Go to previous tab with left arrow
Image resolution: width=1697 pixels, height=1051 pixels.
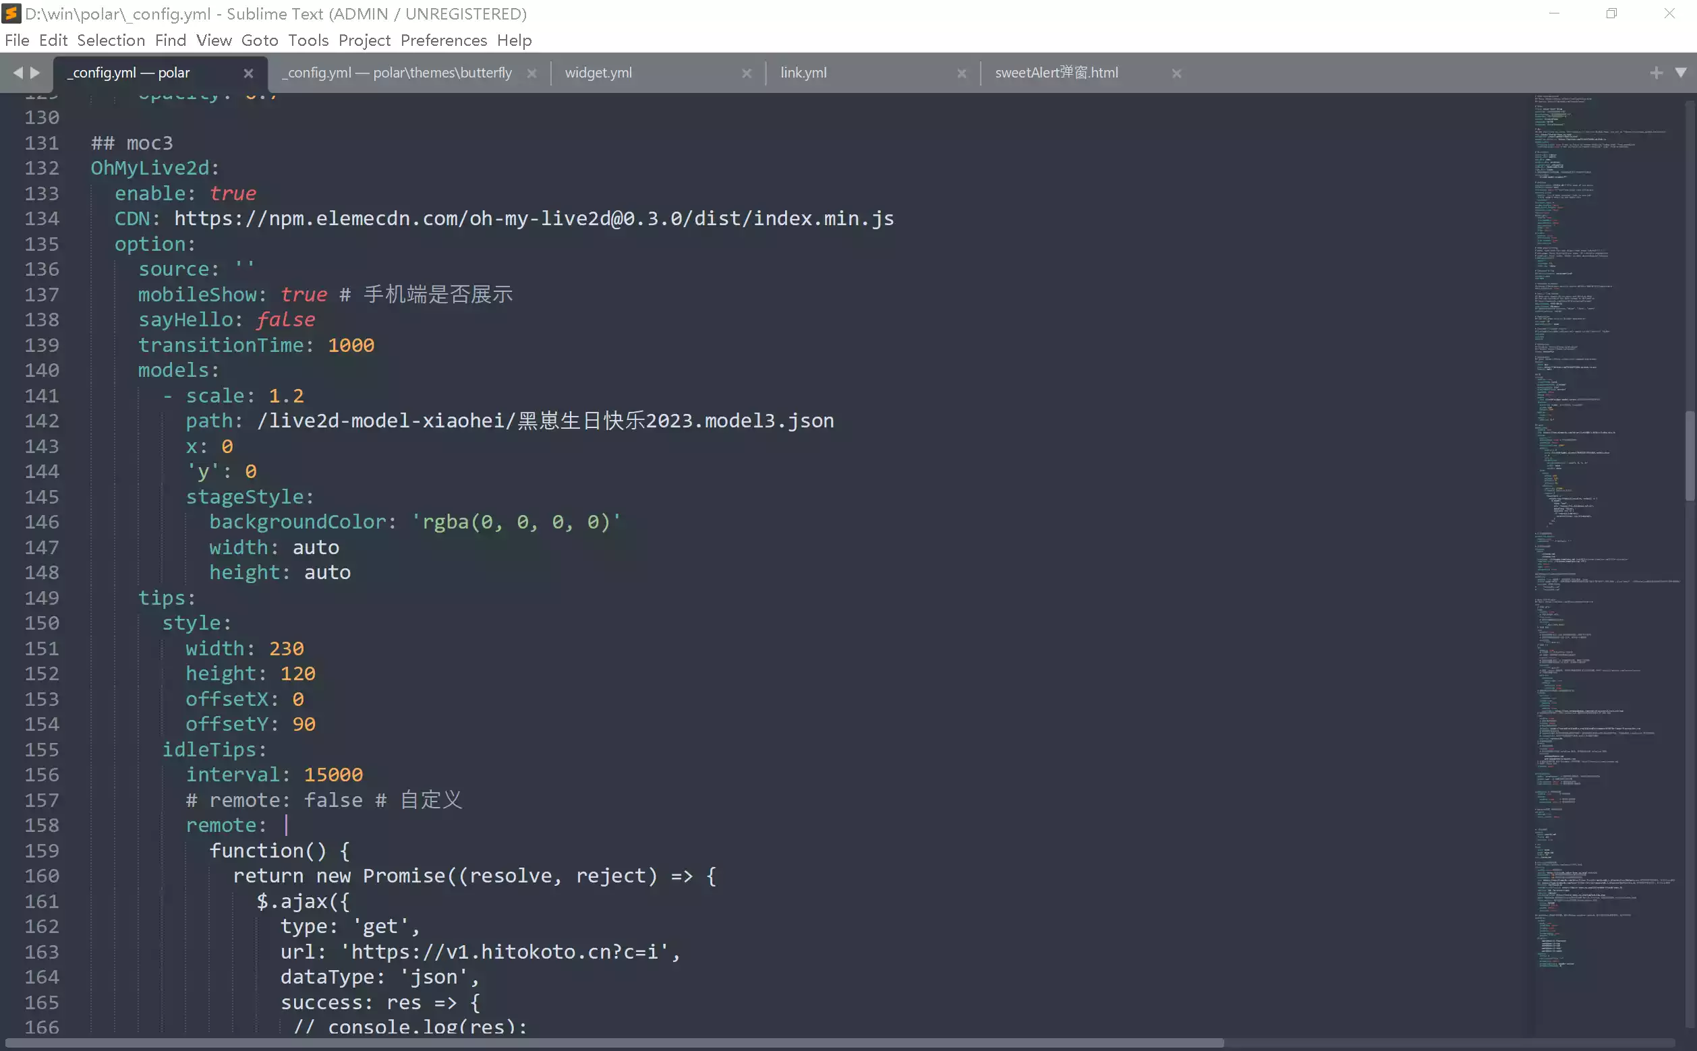(18, 72)
